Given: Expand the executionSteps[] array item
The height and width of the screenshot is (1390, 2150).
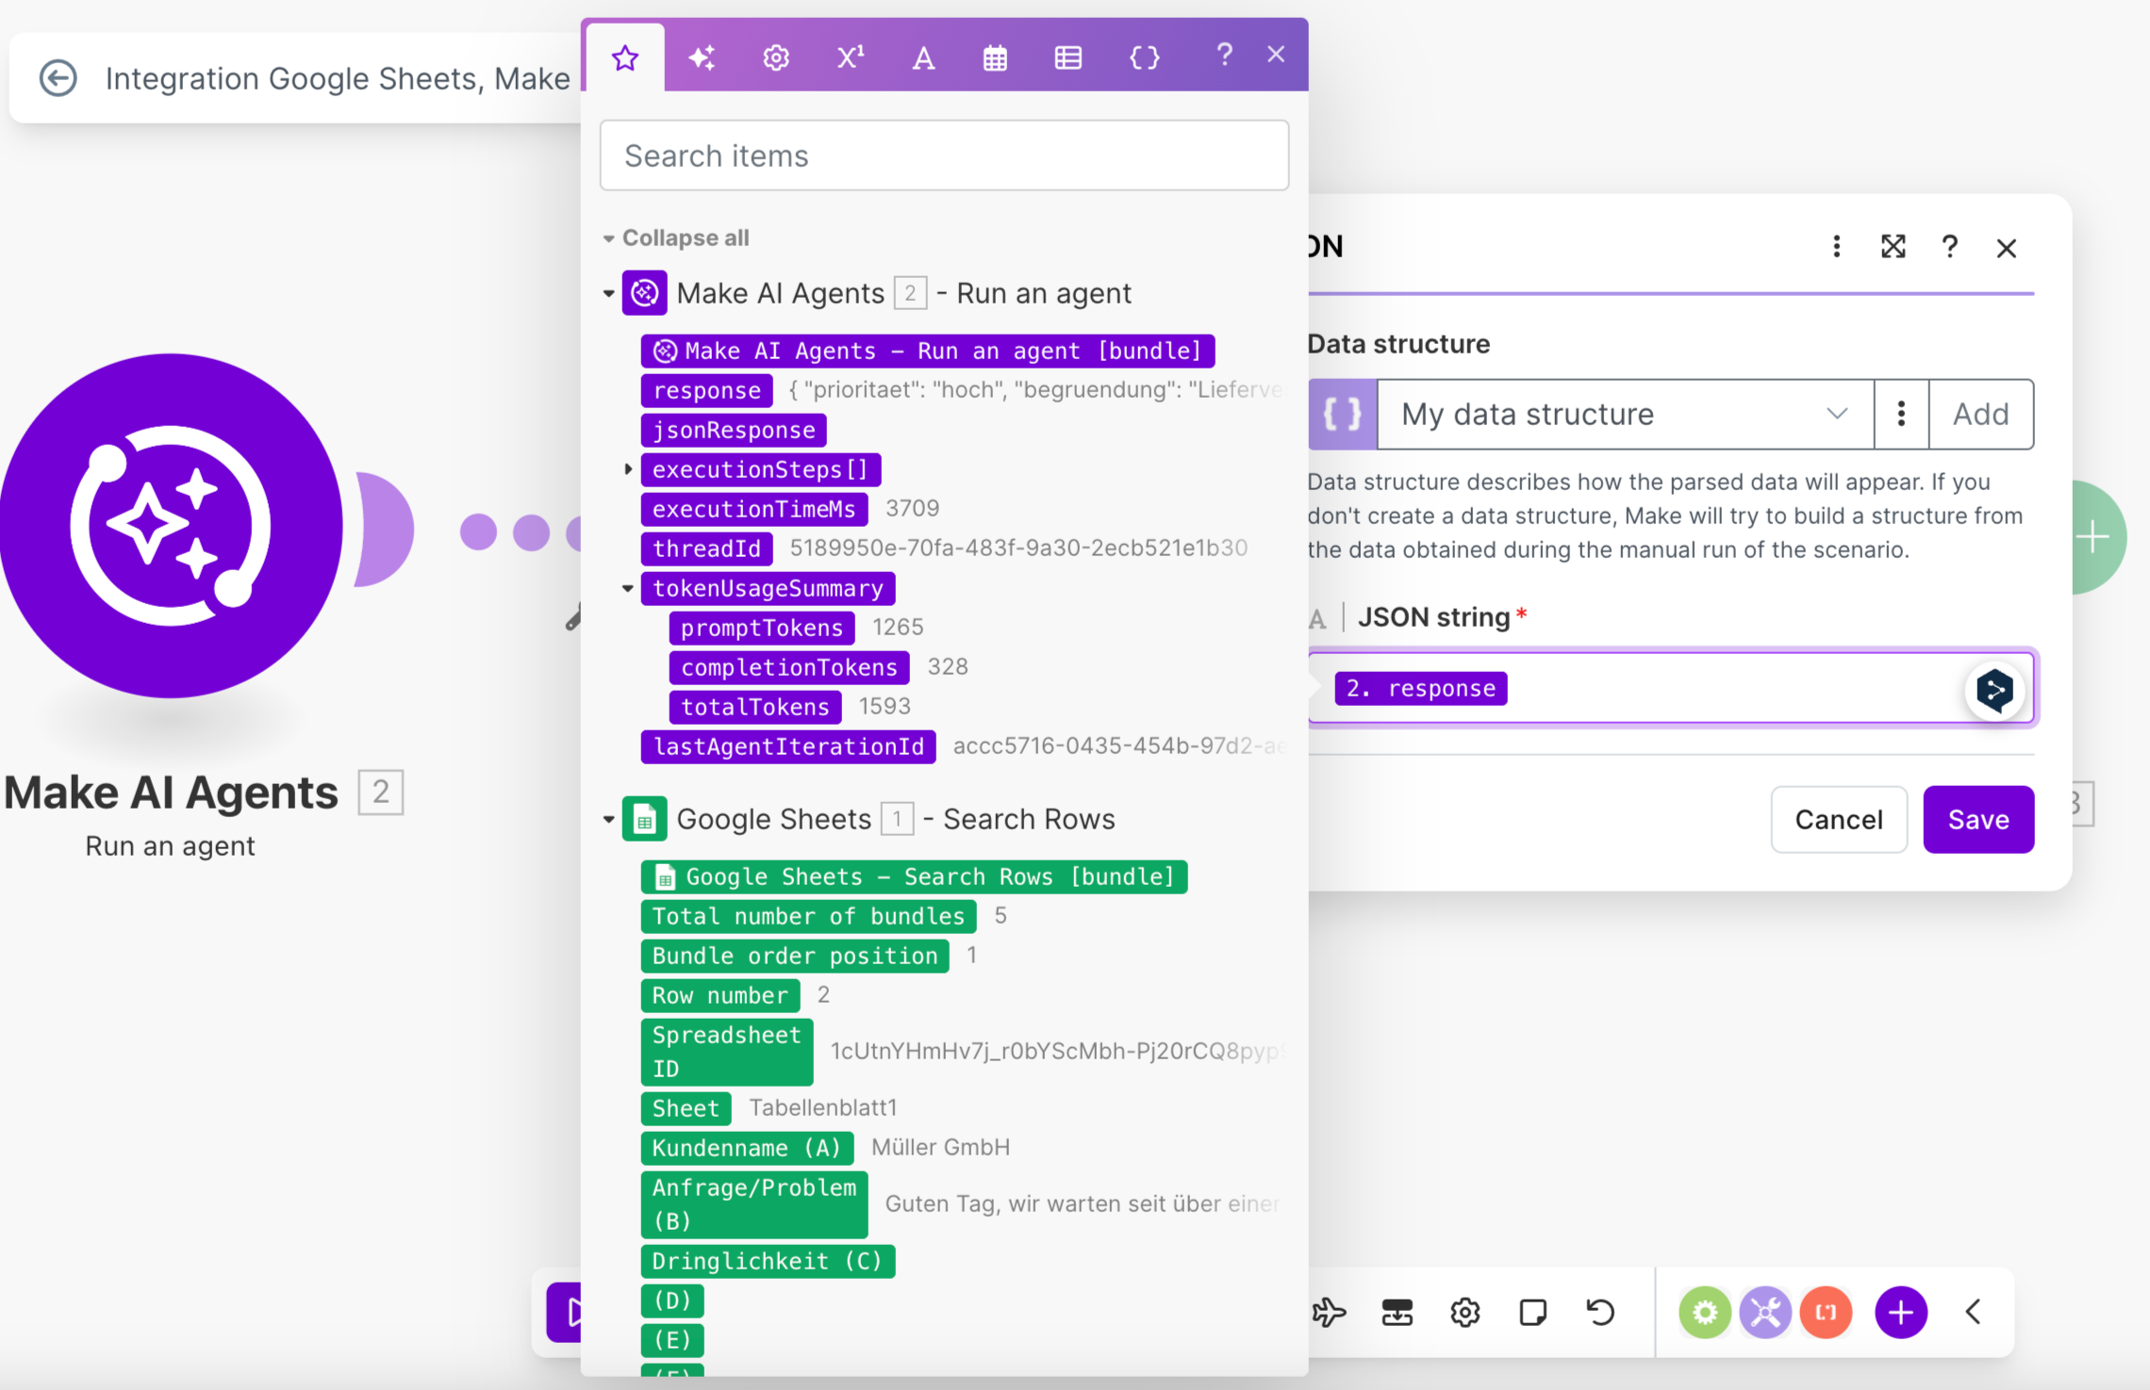Looking at the screenshot, I should [628, 469].
